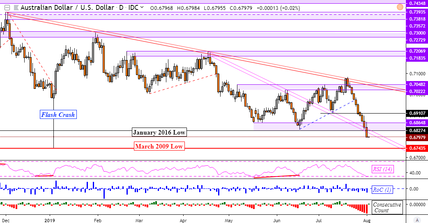
Task: Click the orange circle indicator in the top-right corner
Action: (x=400, y=7)
